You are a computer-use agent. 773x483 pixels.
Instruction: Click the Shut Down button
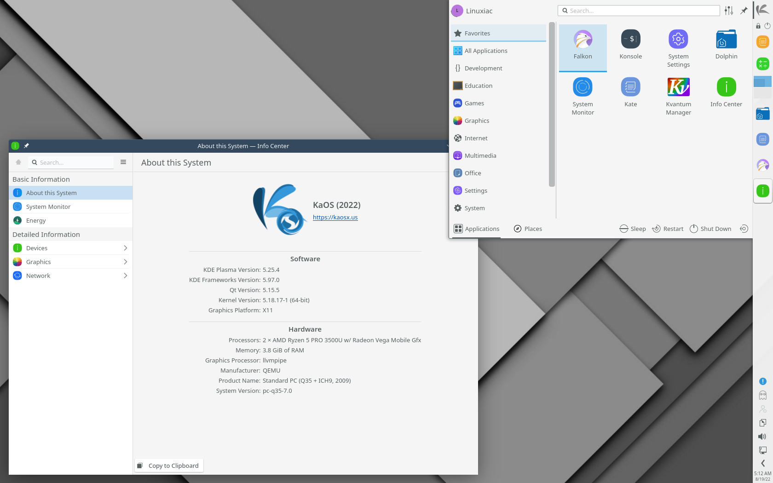tap(710, 229)
